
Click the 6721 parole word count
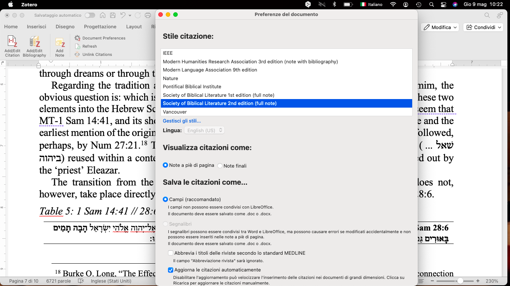pos(59,281)
